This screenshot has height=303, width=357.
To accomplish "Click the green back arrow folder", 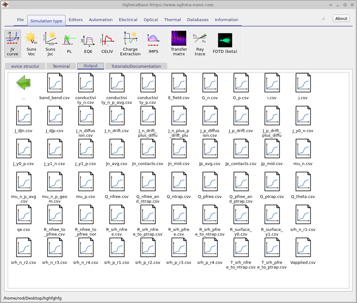I will coord(24,82).
